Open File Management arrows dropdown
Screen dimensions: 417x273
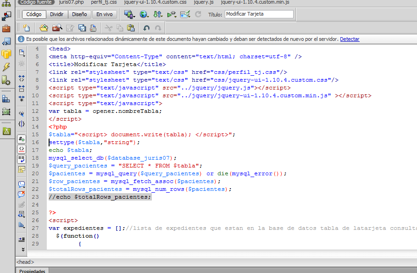(x=158, y=14)
